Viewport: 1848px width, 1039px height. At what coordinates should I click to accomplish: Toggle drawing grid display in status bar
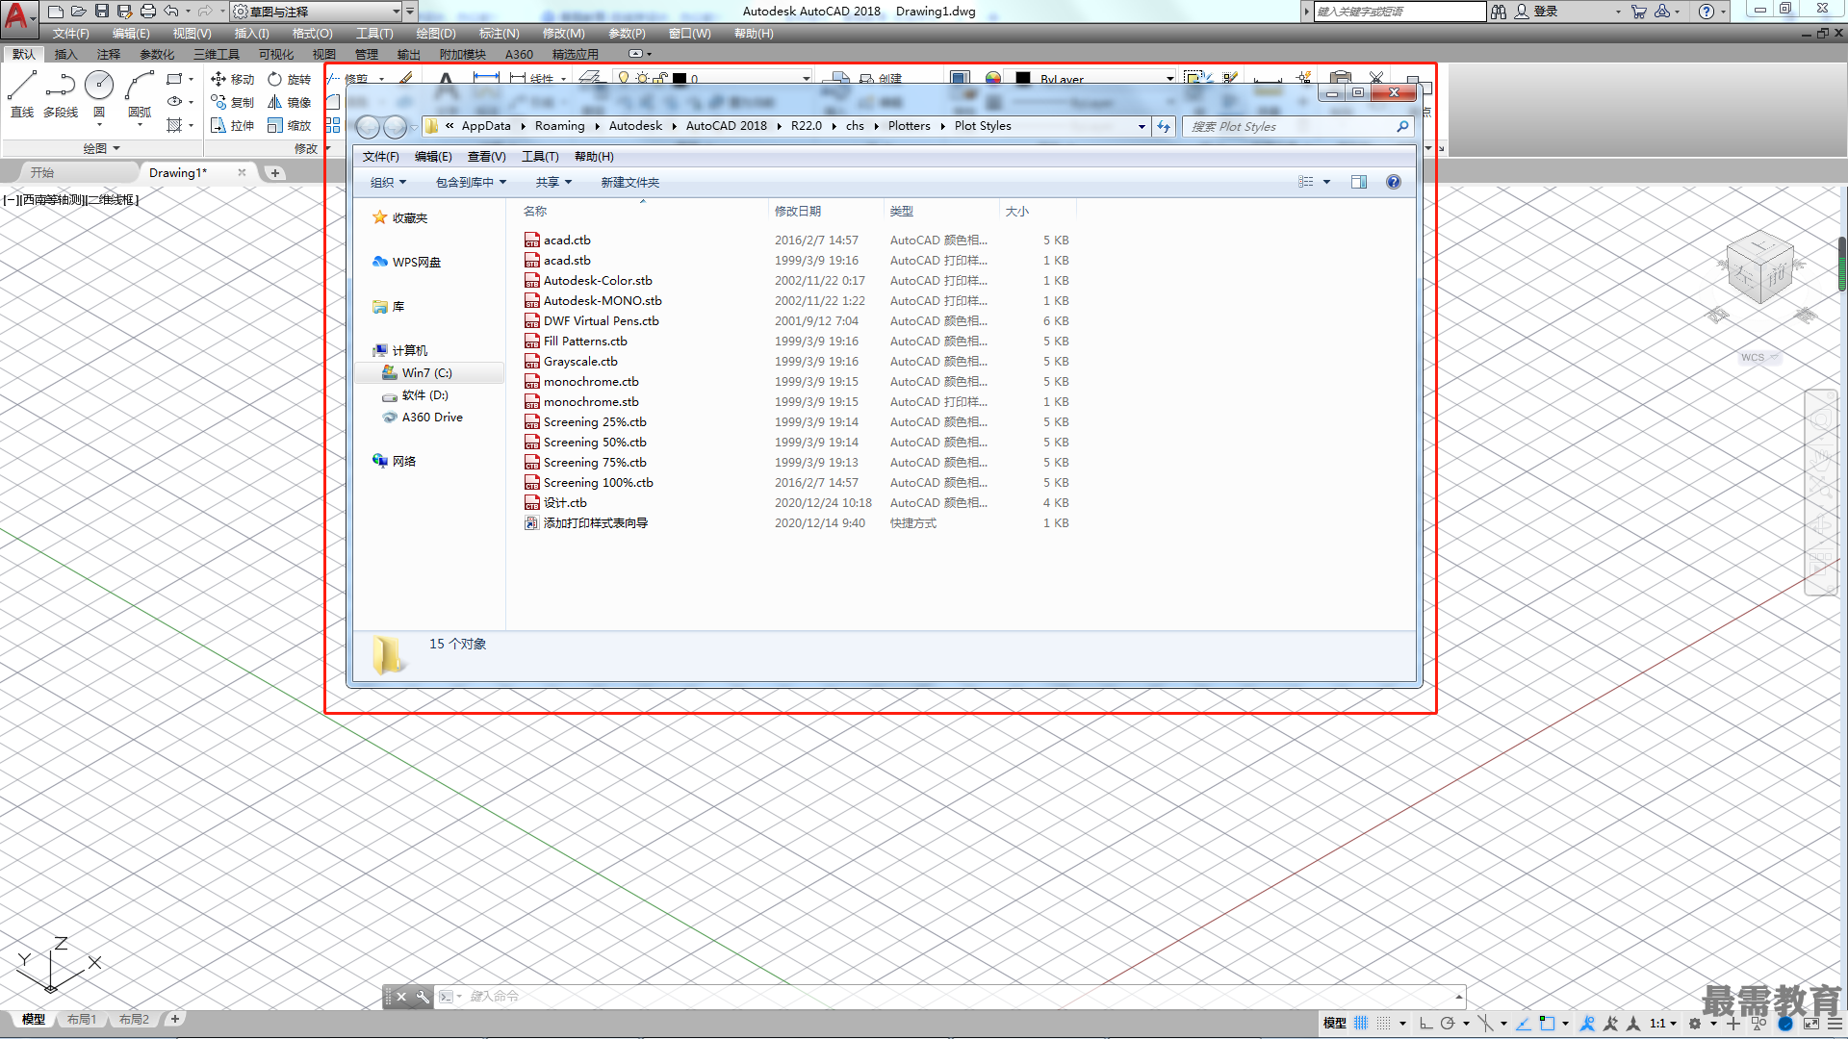[x=1361, y=1024]
